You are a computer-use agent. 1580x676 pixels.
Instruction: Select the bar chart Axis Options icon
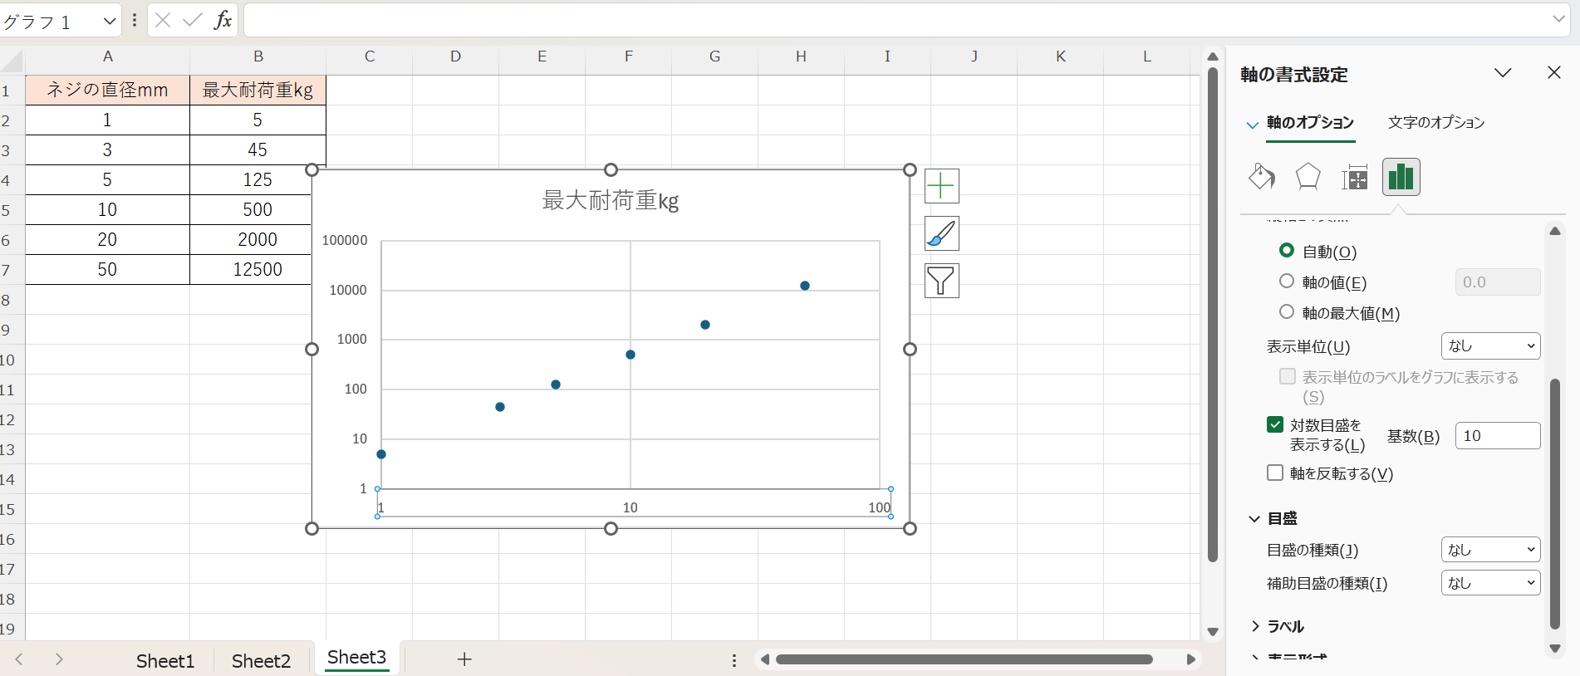point(1401,177)
